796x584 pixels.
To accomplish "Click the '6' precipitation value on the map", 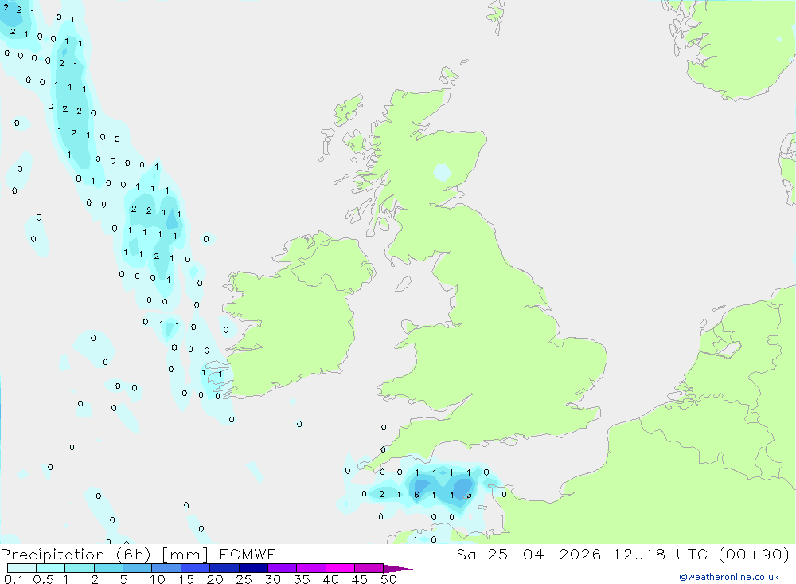I will tap(417, 495).
